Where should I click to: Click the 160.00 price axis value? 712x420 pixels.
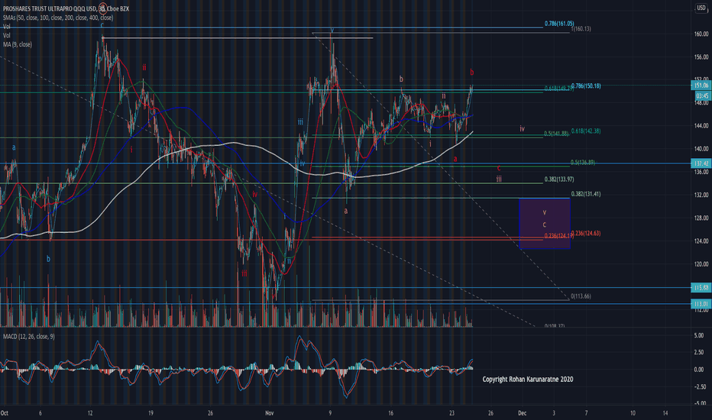pyautogui.click(x=701, y=34)
